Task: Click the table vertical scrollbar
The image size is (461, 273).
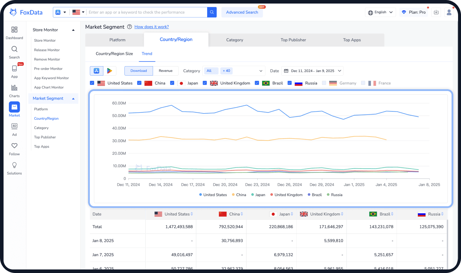Action: [x=447, y=244]
